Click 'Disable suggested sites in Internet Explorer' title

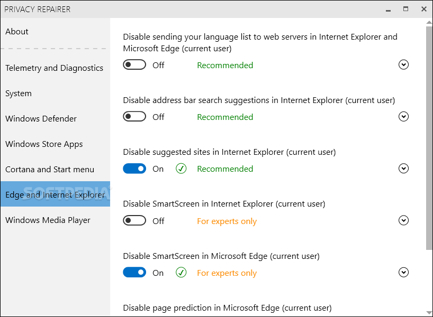[229, 152]
